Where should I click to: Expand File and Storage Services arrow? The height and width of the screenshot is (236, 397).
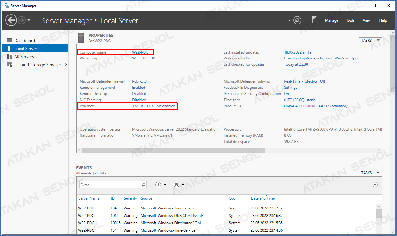[x=65, y=65]
